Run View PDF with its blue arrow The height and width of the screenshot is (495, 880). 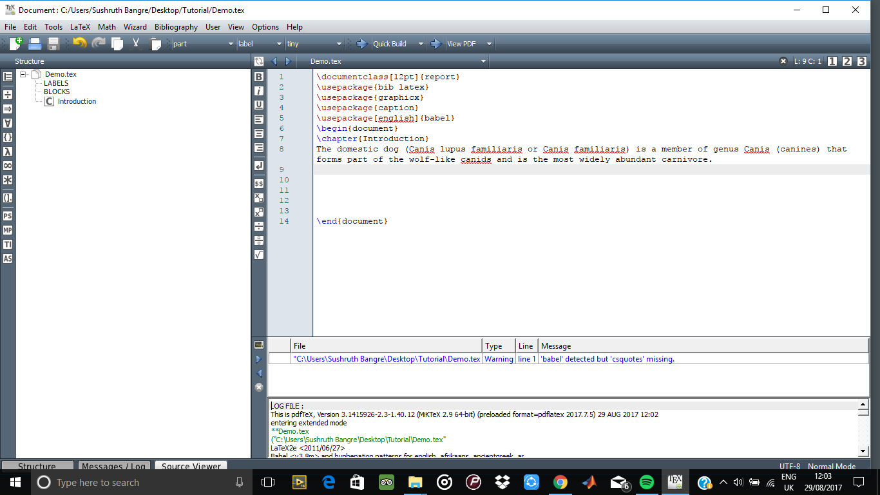[x=436, y=44]
